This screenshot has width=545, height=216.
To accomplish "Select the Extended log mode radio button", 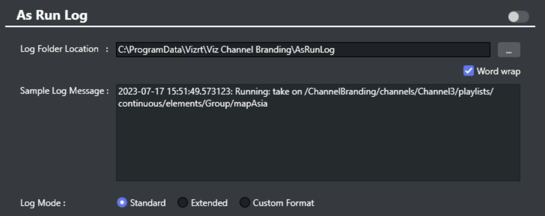I will [183, 203].
